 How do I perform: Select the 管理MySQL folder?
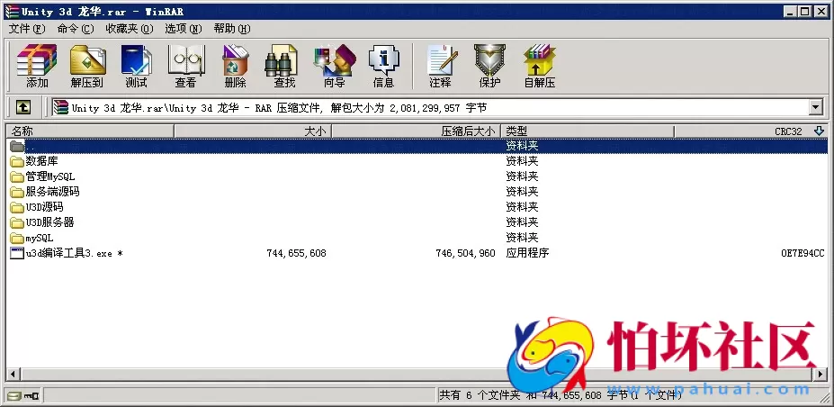pos(43,176)
